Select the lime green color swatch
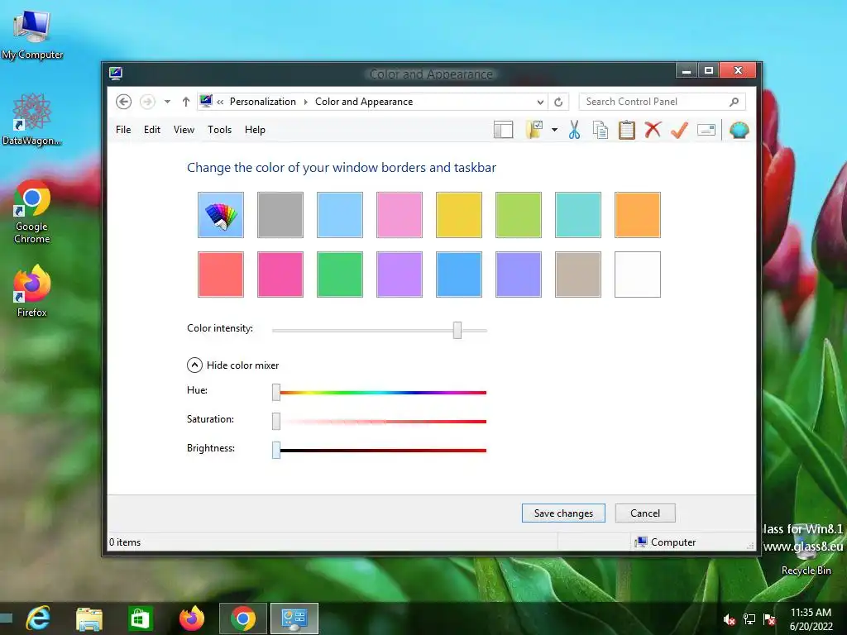 [x=519, y=215]
